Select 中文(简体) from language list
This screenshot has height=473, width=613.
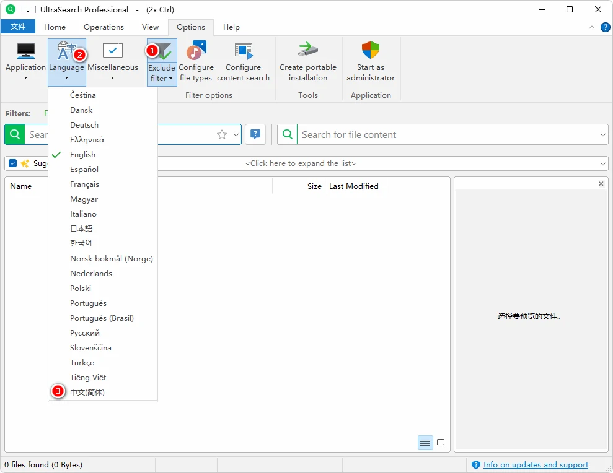(x=87, y=392)
